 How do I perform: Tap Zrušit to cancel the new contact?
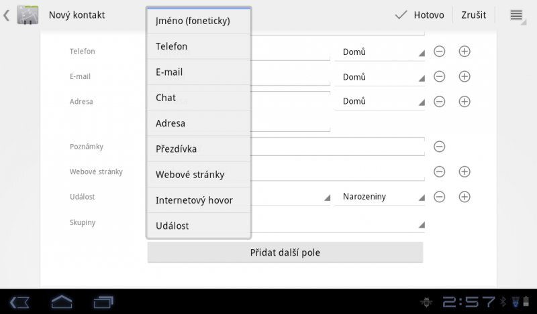(474, 15)
